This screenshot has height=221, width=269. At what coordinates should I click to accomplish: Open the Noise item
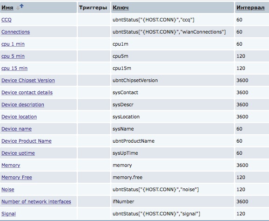pos(8,190)
